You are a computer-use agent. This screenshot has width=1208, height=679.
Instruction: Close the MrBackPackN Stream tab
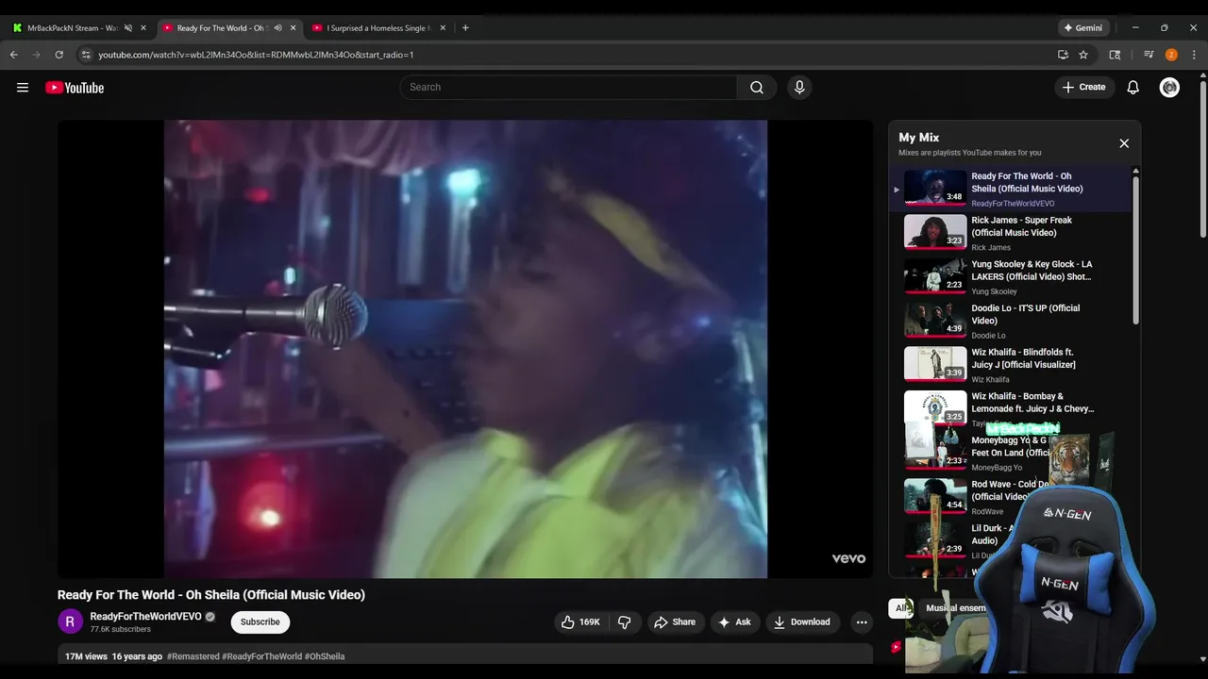(x=143, y=28)
